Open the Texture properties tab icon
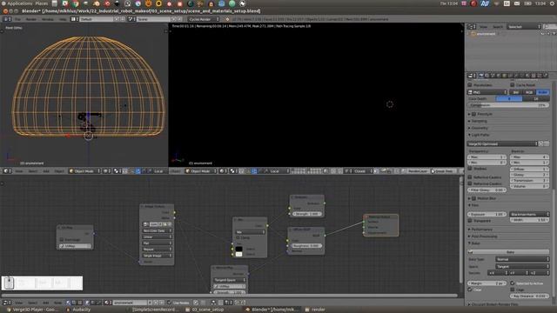 533,76
